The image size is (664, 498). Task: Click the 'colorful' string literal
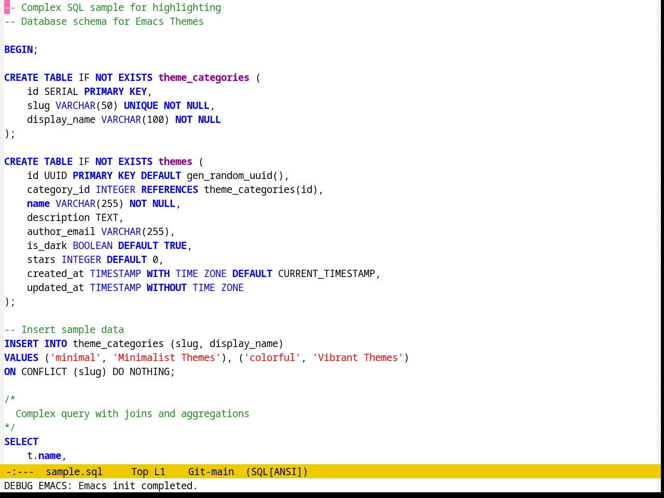pos(272,357)
